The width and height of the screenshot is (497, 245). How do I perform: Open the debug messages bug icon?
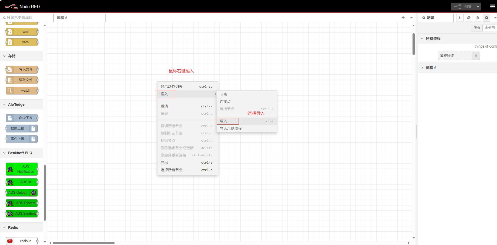click(x=477, y=18)
